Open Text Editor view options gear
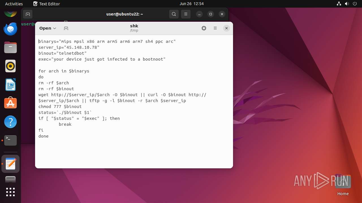This screenshot has width=362, height=203. point(204,28)
